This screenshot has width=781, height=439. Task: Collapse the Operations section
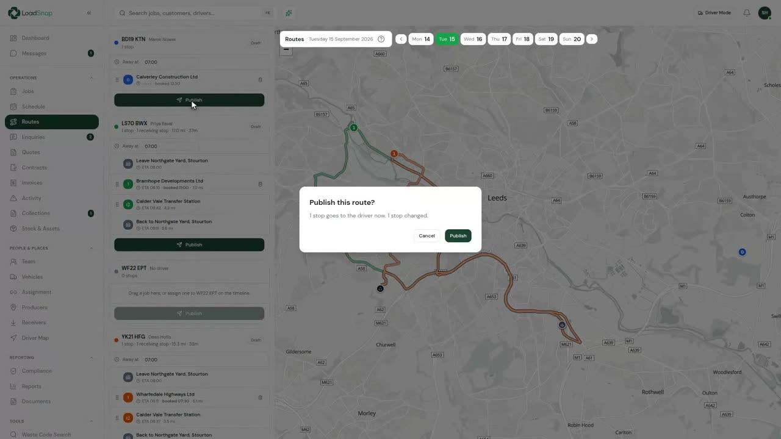pyautogui.click(x=92, y=78)
